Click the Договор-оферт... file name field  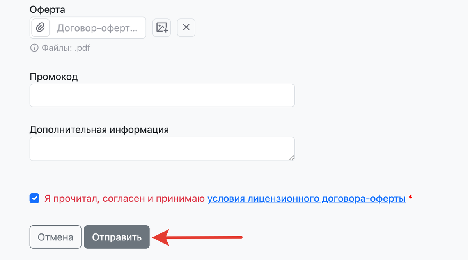click(97, 28)
